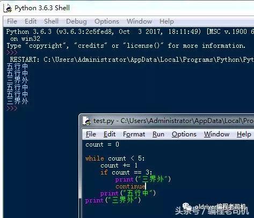The height and width of the screenshot is (218, 254).
Task: Click the RESTART line in shell output
Action: click(132, 60)
